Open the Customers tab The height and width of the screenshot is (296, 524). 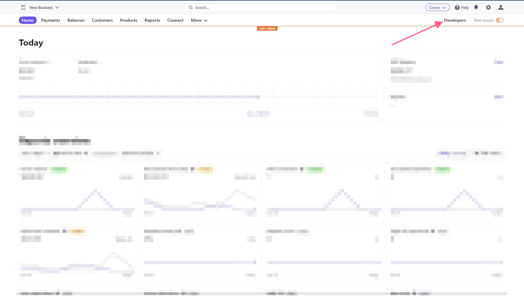pyautogui.click(x=102, y=20)
